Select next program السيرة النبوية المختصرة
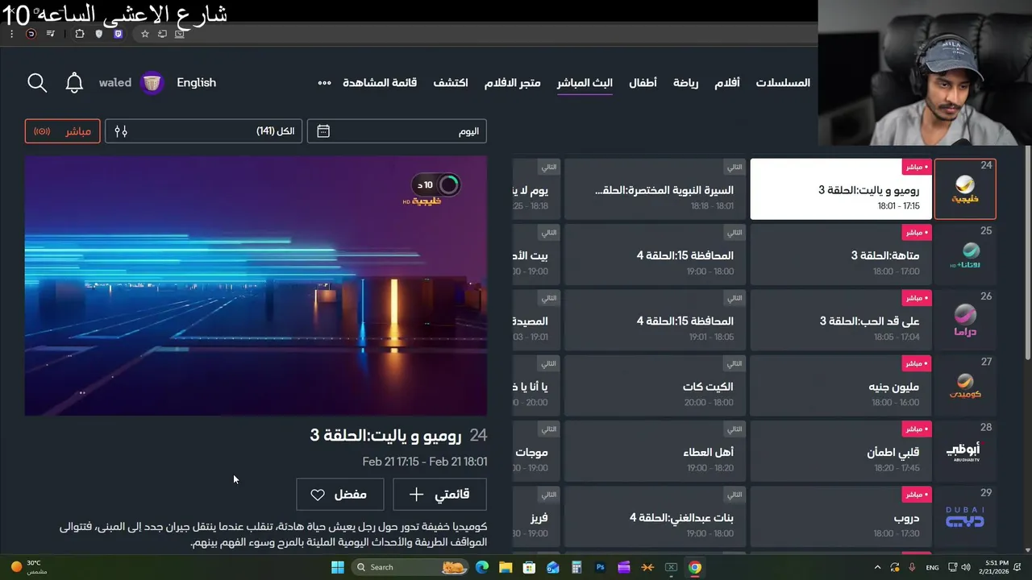1032x580 pixels. click(655, 189)
